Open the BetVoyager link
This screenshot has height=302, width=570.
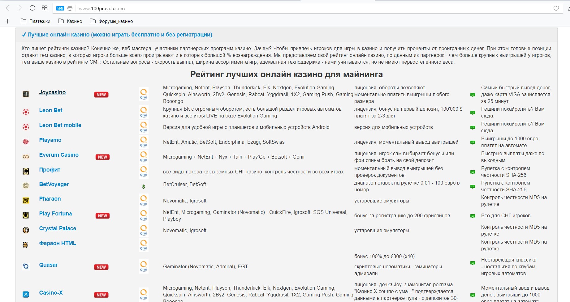point(54,184)
